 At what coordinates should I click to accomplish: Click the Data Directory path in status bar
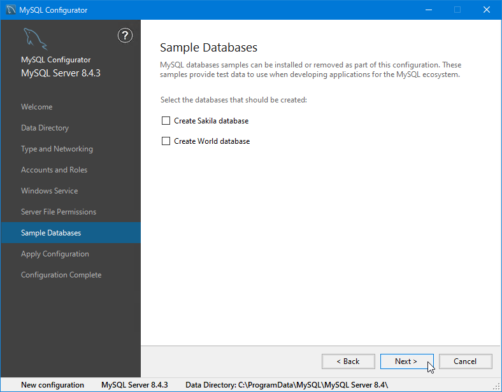[x=287, y=385]
